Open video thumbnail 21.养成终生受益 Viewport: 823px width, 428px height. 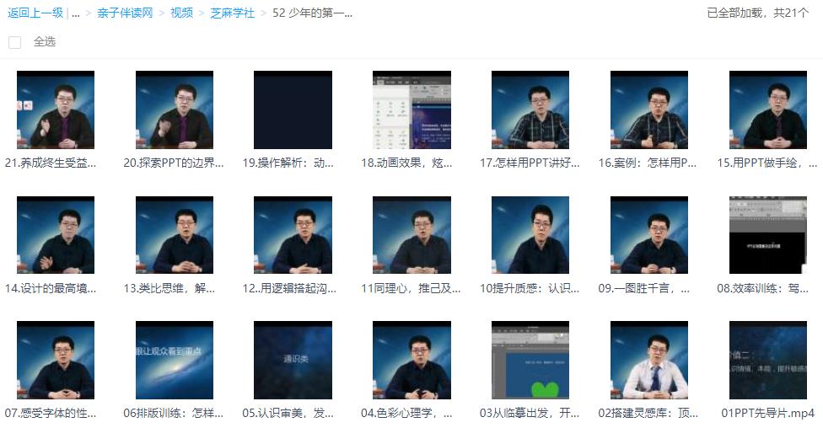(56, 110)
